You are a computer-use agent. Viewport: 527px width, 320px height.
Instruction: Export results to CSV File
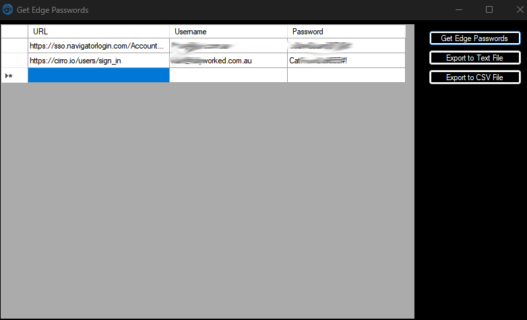point(474,77)
